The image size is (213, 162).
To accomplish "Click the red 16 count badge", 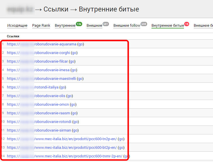I will 187,24.
